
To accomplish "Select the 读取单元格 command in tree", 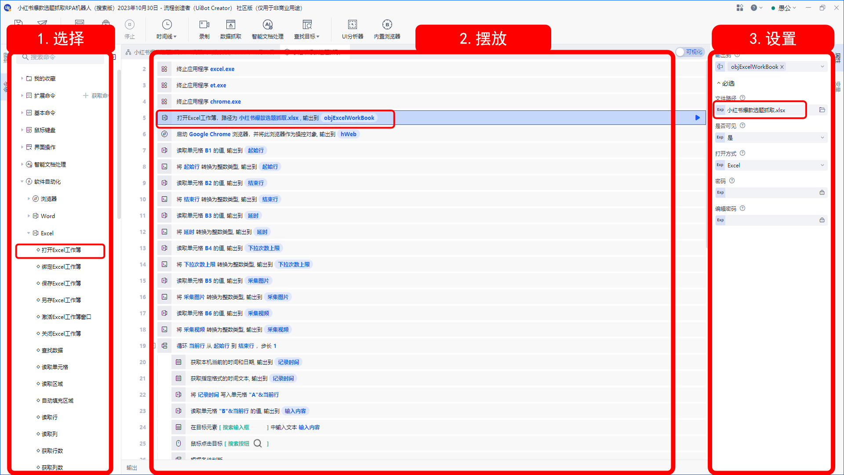I will click(55, 367).
